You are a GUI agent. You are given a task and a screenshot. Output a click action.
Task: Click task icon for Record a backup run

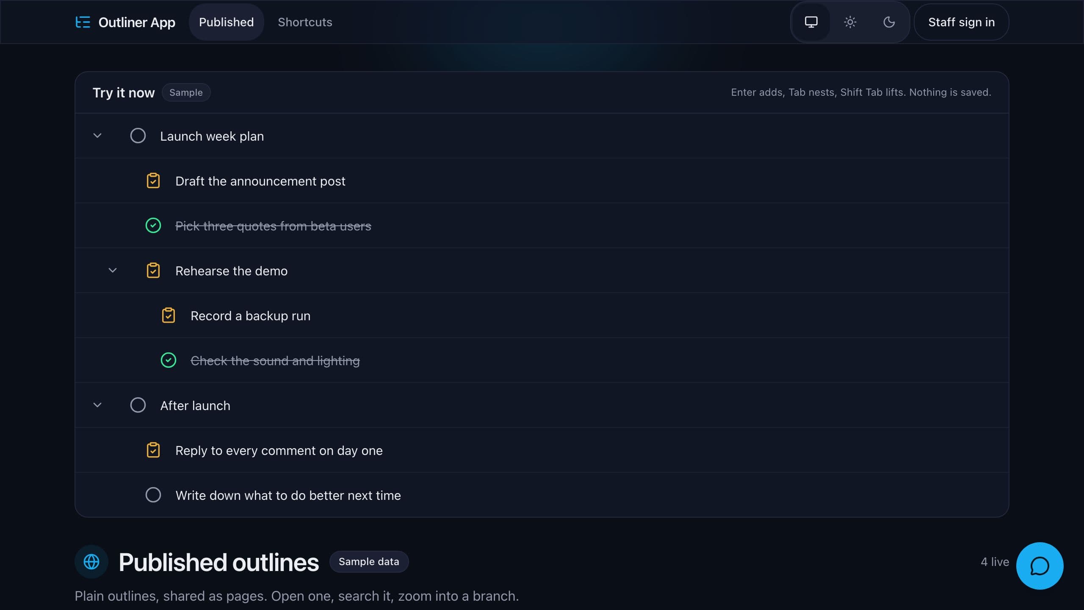point(169,316)
